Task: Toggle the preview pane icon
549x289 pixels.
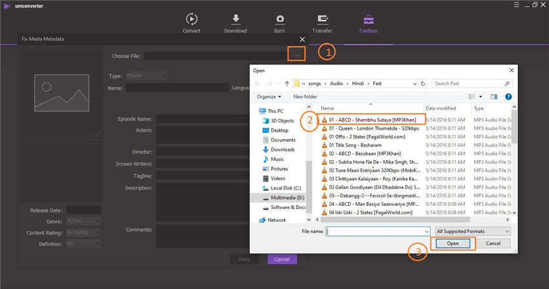Action: [x=494, y=97]
